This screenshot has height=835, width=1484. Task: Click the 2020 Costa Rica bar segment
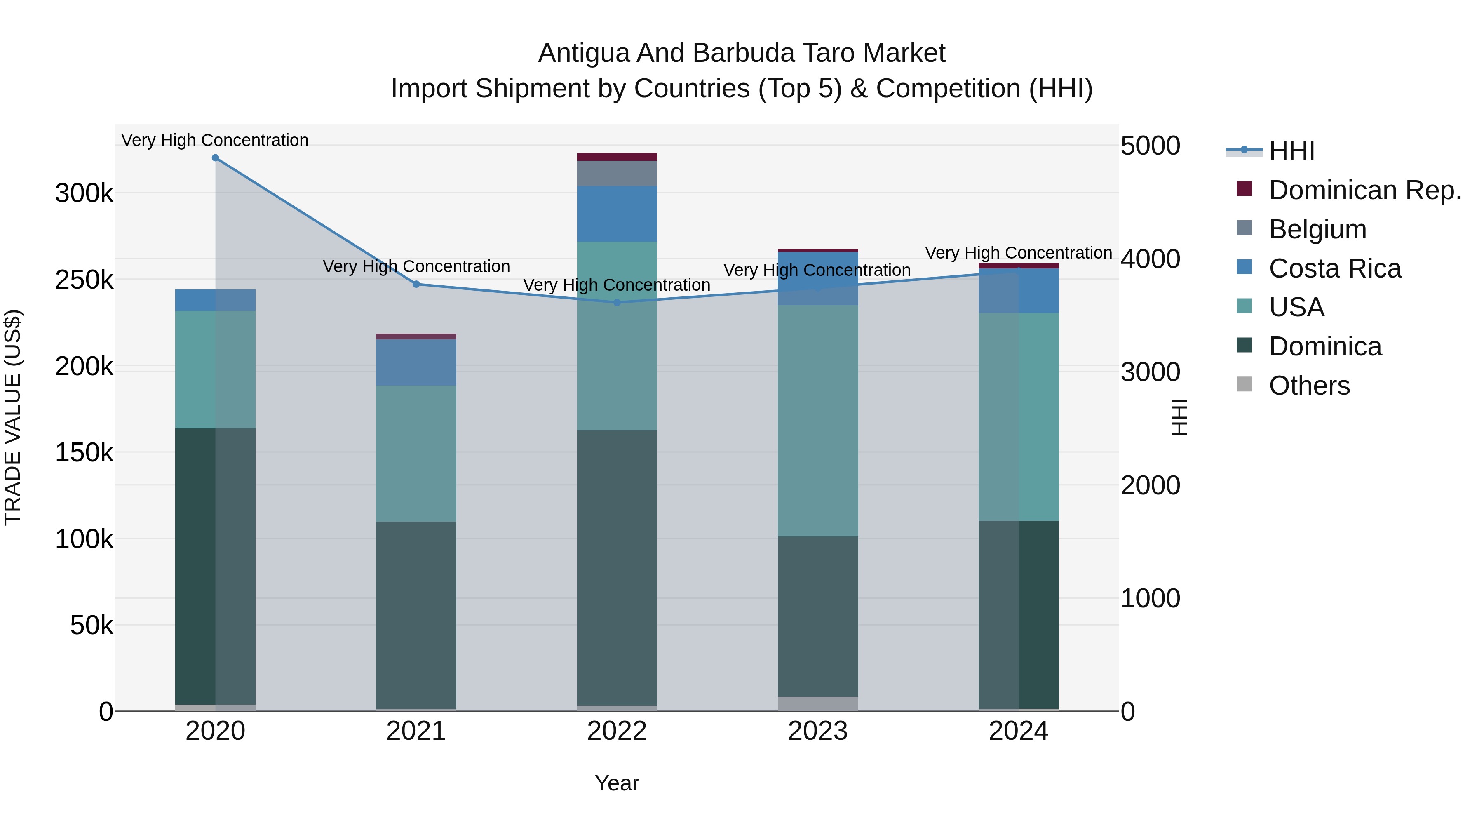pyautogui.click(x=216, y=300)
